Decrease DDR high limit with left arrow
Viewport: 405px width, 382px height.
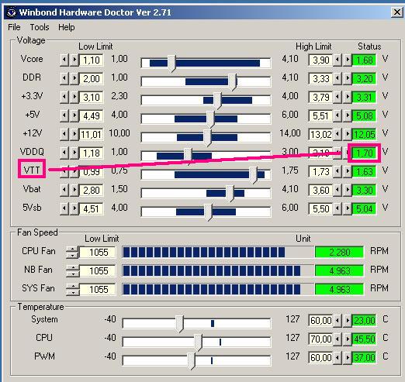[337, 79]
